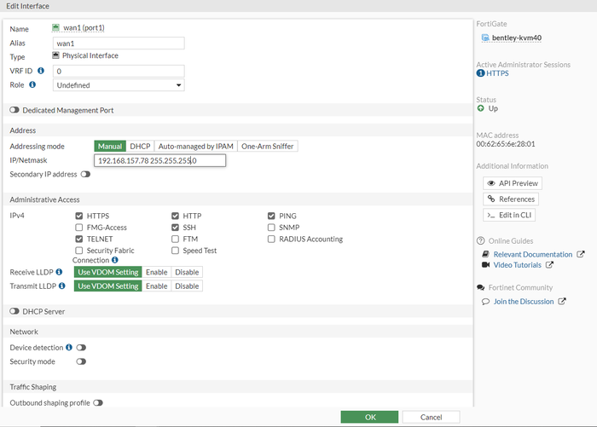
Task: Click the Active Administrator Sessions badge icon
Action: point(480,73)
